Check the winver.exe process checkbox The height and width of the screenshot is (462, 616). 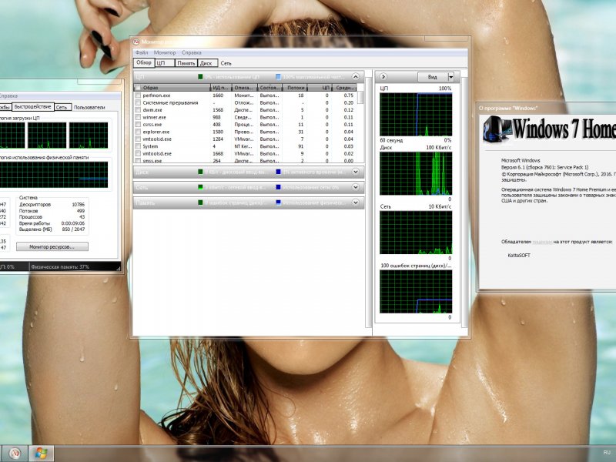pyautogui.click(x=138, y=117)
